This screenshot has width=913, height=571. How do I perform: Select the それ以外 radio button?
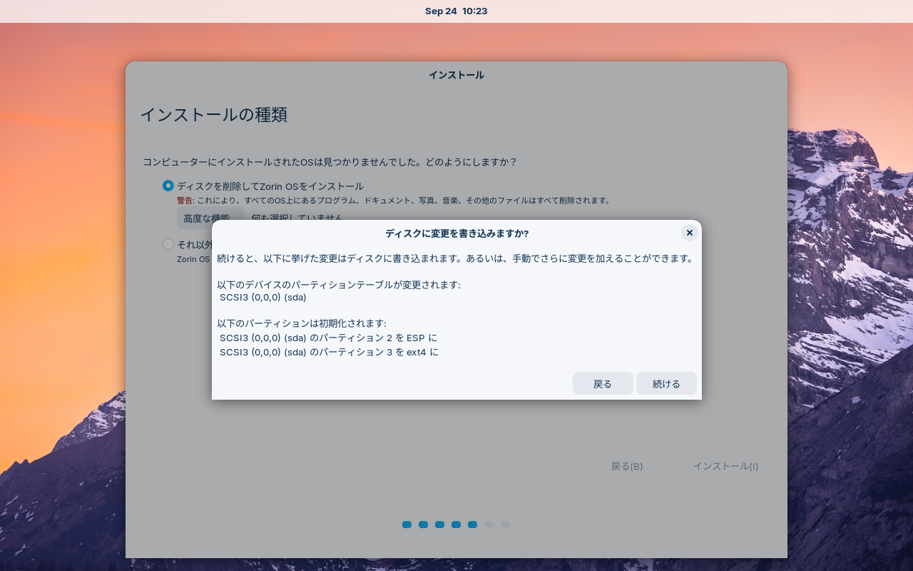[168, 244]
